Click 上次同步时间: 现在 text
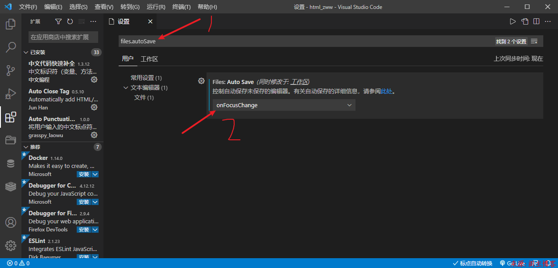 coord(518,59)
